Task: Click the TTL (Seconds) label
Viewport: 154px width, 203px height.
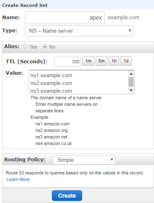Action: (x=27, y=62)
